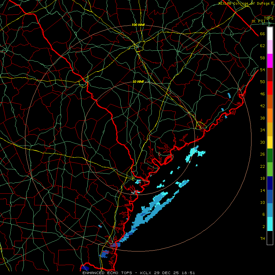Click the legend value '6'
Image resolution: width=275 pixels, height=275 pixels.
coord(263,215)
